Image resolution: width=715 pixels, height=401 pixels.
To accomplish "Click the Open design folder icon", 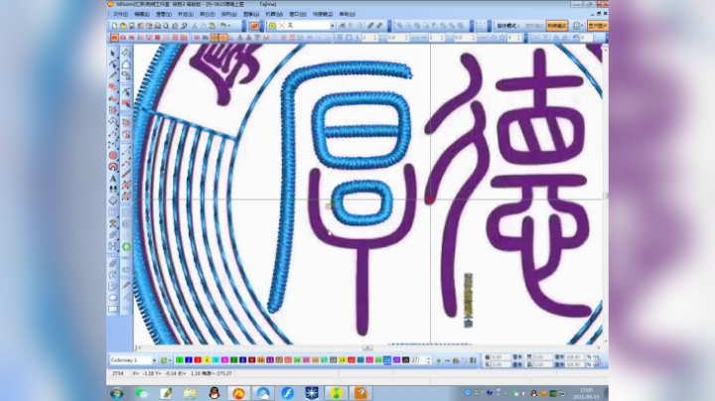I will 123,26.
